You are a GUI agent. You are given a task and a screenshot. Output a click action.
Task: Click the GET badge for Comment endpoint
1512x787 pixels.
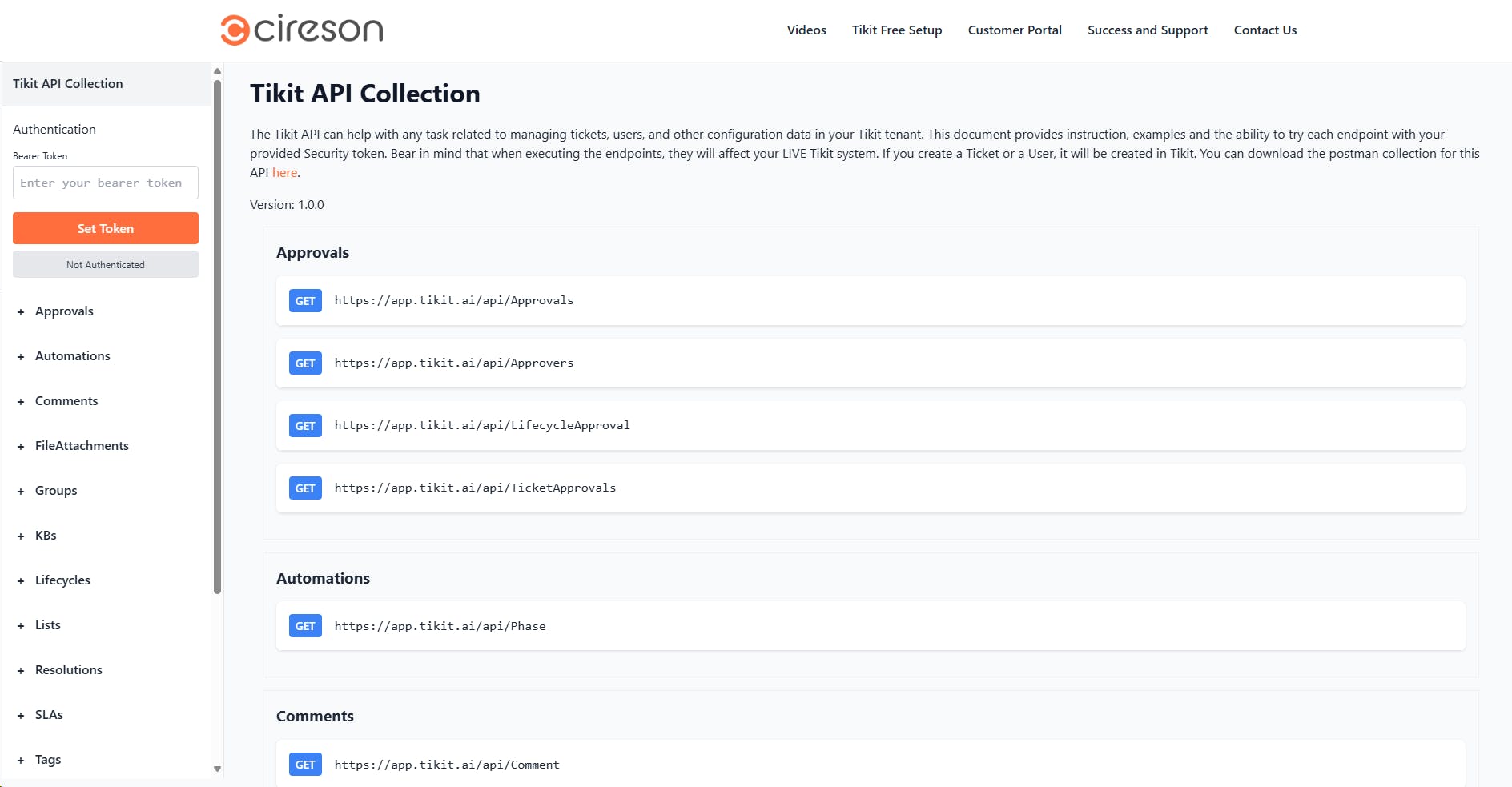(x=305, y=765)
